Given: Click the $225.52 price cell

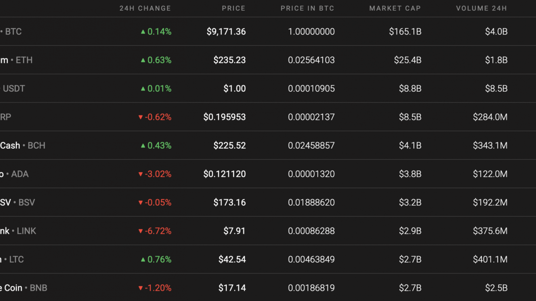Looking at the screenshot, I should 229,145.
